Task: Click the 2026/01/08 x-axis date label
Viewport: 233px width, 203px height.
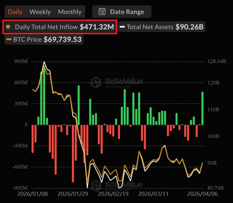Action: point(33,194)
